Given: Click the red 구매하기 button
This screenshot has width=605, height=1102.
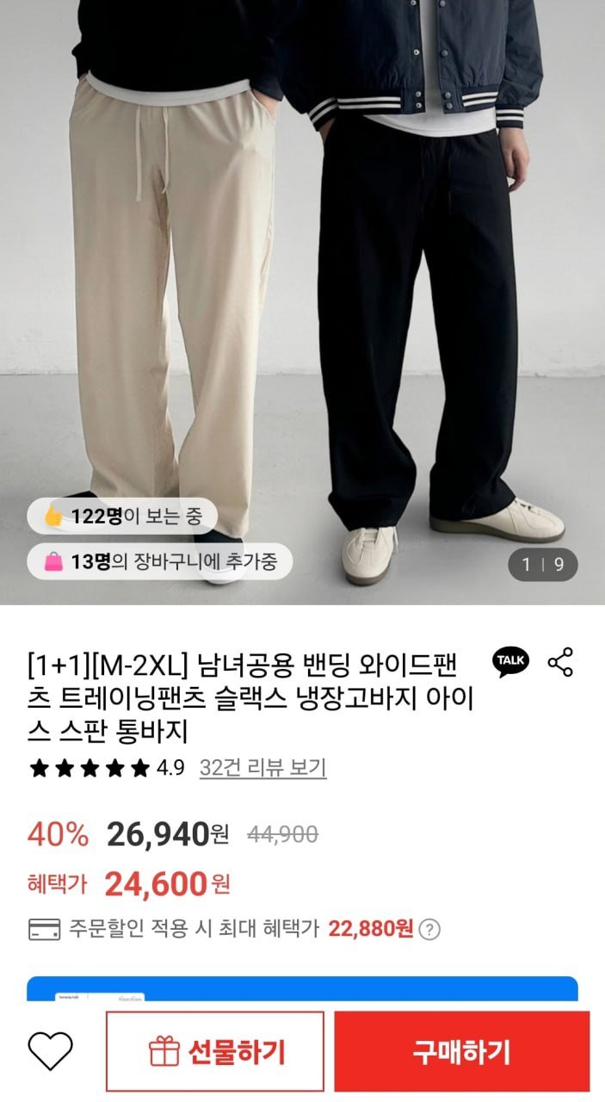Looking at the screenshot, I should 462,1051.
